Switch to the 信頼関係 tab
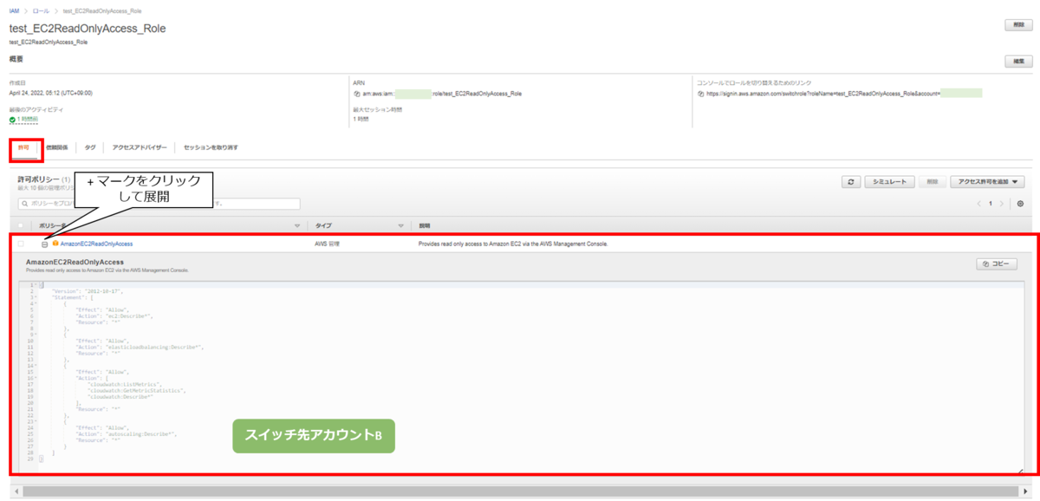Screen dimensions: 1040x501 click(x=57, y=147)
